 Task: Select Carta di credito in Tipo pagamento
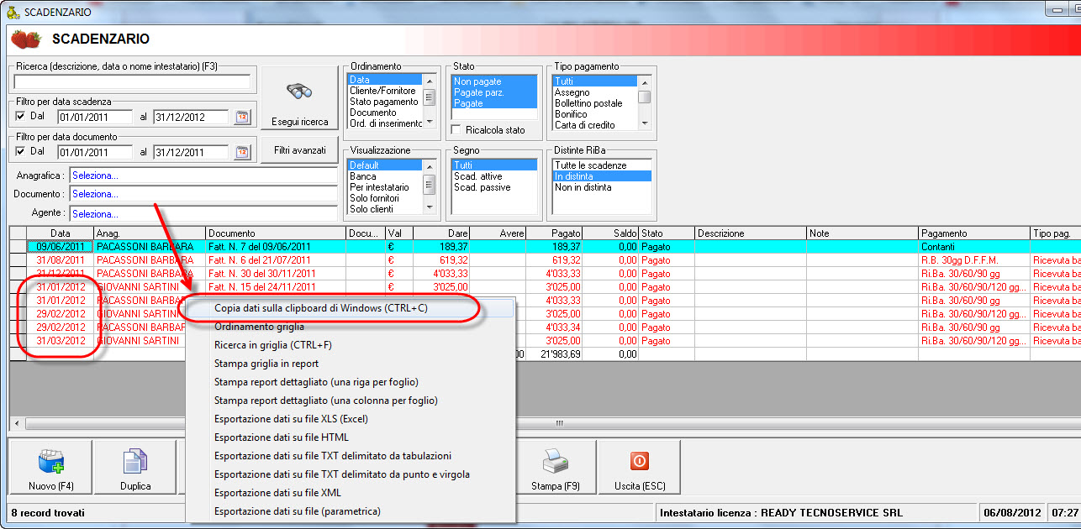(594, 125)
